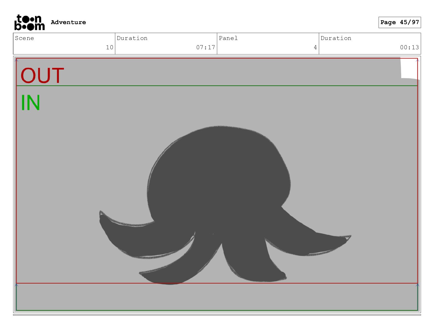This screenshot has height=335, width=434.
Task: Click the Toon Boom logo
Action: (29, 22)
